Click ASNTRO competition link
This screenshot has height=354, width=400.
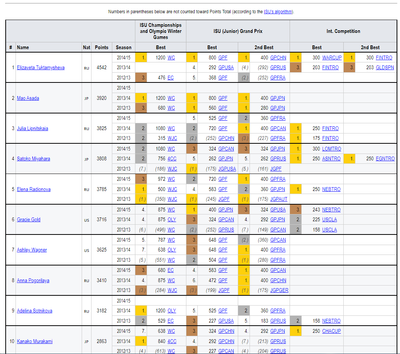coord(331,159)
